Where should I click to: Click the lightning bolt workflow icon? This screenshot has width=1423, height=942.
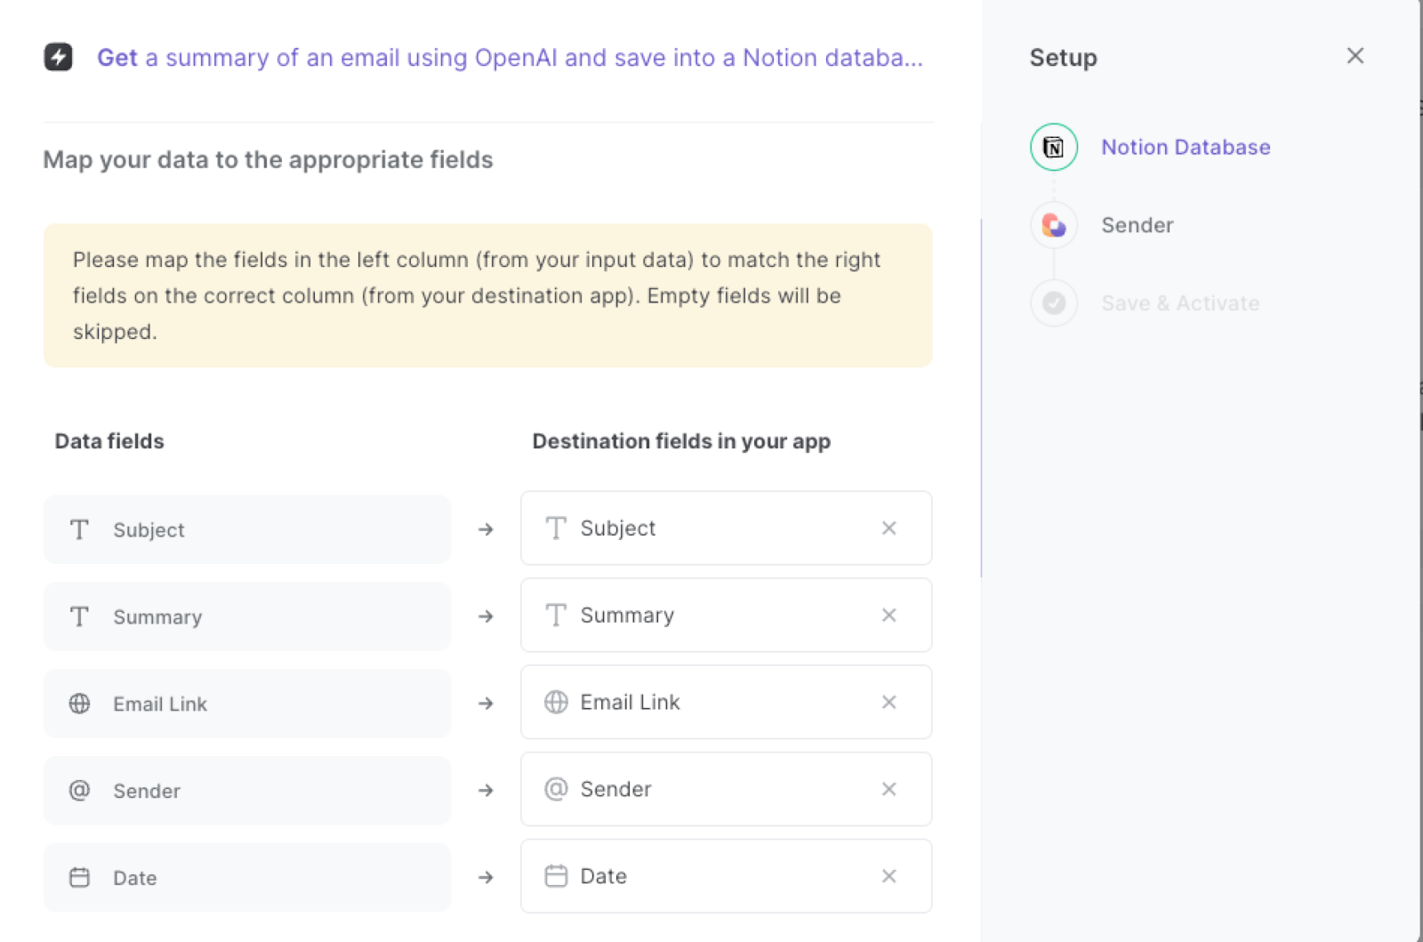tap(58, 58)
